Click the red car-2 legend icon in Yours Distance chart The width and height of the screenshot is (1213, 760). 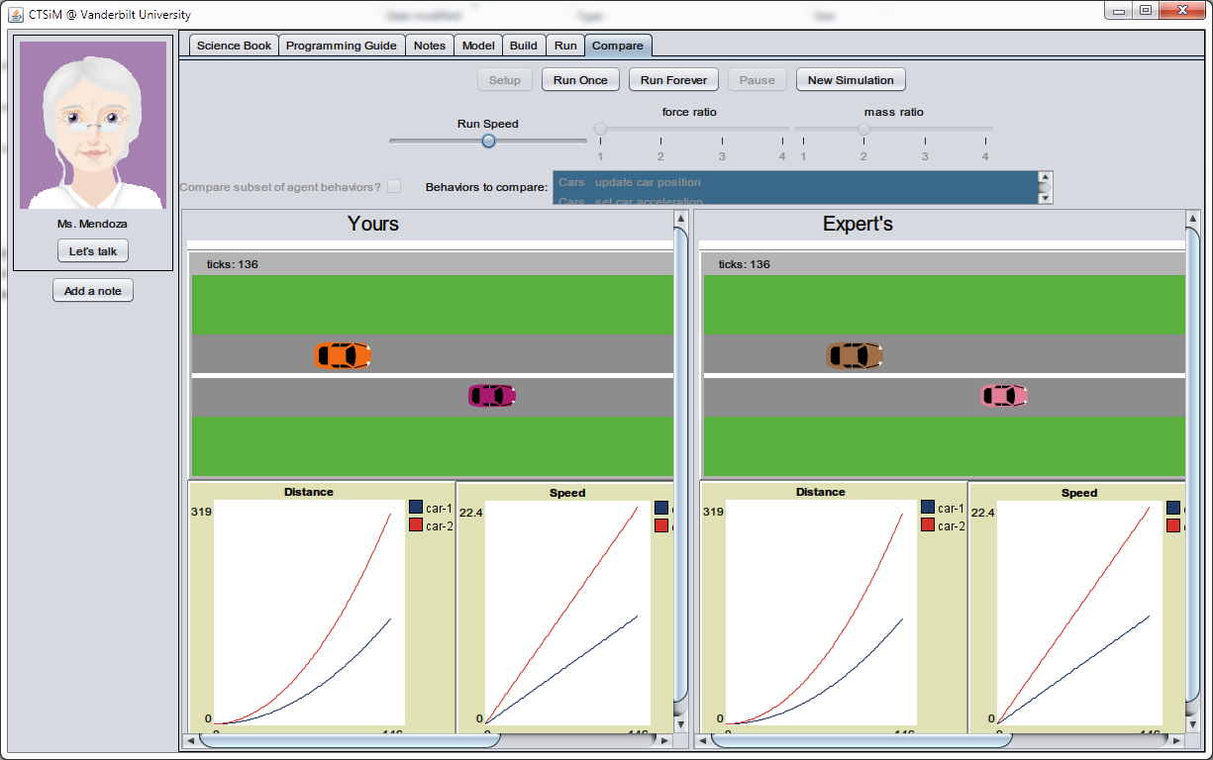pyautogui.click(x=416, y=525)
